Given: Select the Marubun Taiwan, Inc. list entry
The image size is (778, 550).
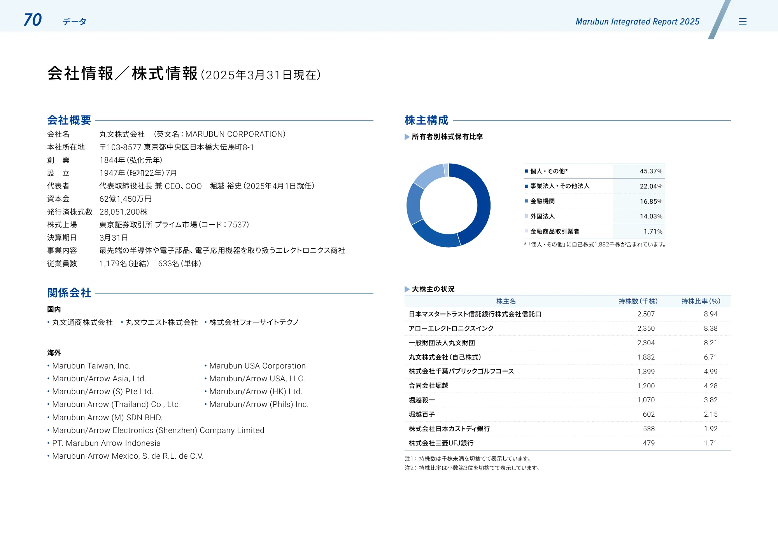Looking at the screenshot, I should pyautogui.click(x=92, y=365).
